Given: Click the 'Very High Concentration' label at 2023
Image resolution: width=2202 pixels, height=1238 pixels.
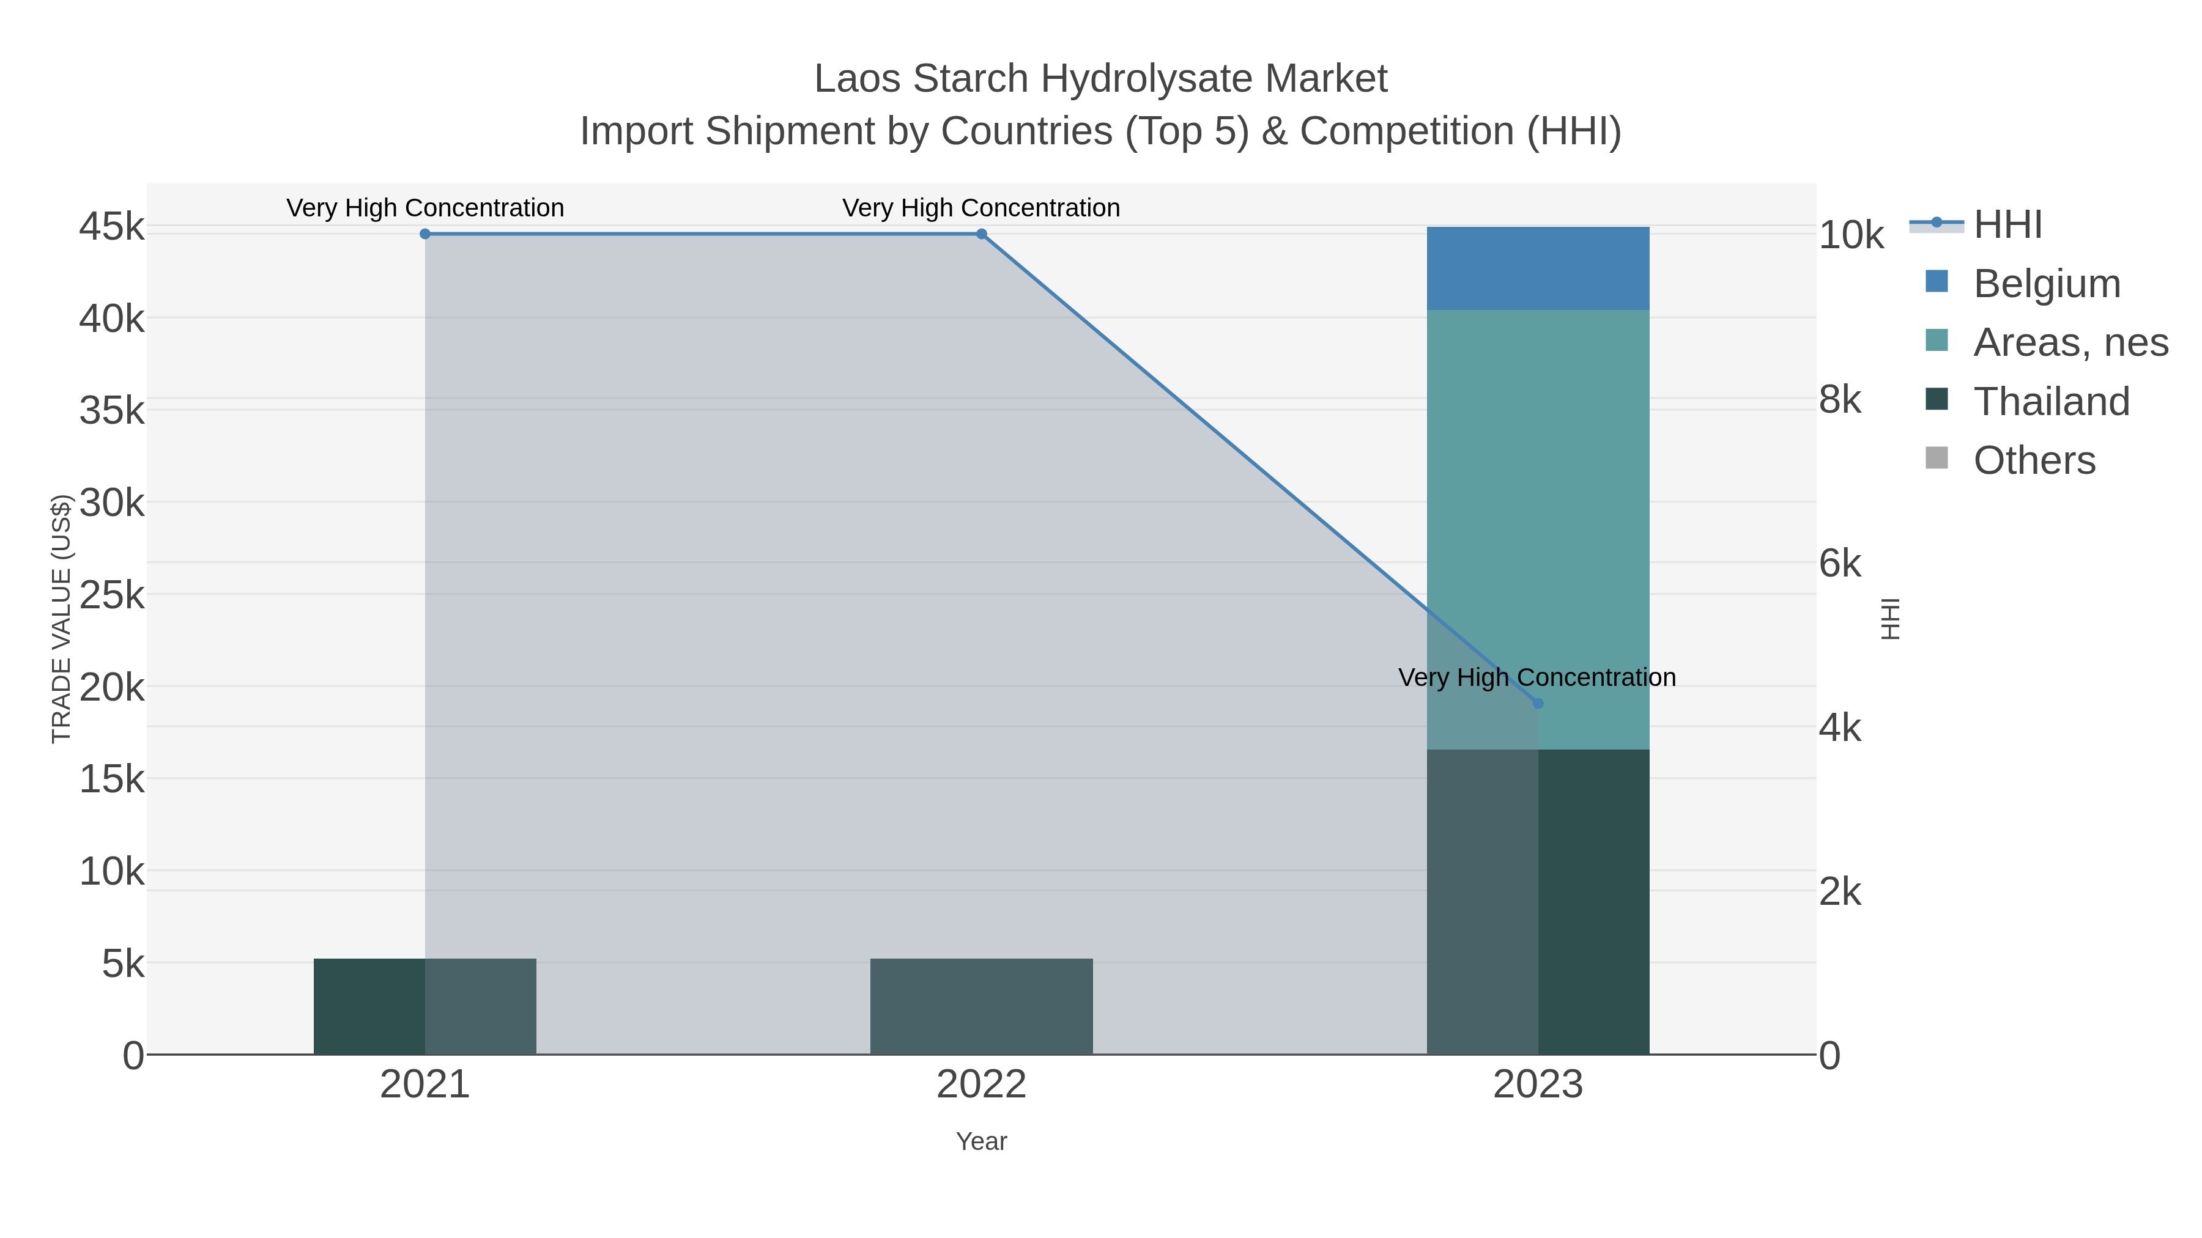Looking at the screenshot, I should (x=1537, y=677).
